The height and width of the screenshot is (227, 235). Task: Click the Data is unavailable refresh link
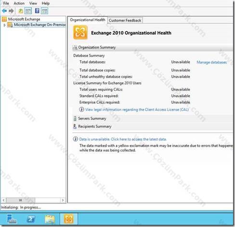point(123,139)
